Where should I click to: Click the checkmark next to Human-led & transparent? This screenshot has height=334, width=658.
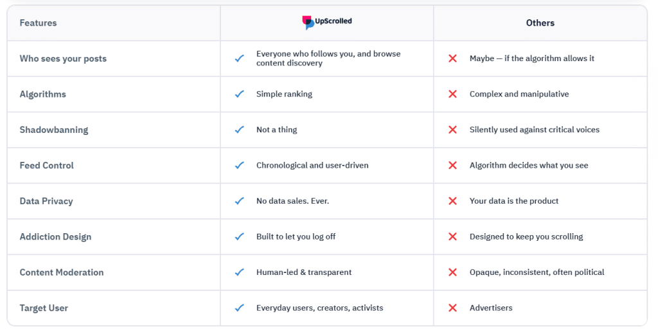point(240,272)
